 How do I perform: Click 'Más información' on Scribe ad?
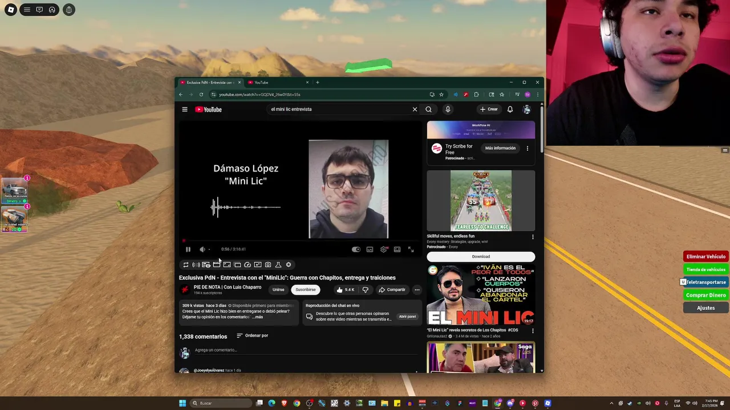[x=500, y=148]
